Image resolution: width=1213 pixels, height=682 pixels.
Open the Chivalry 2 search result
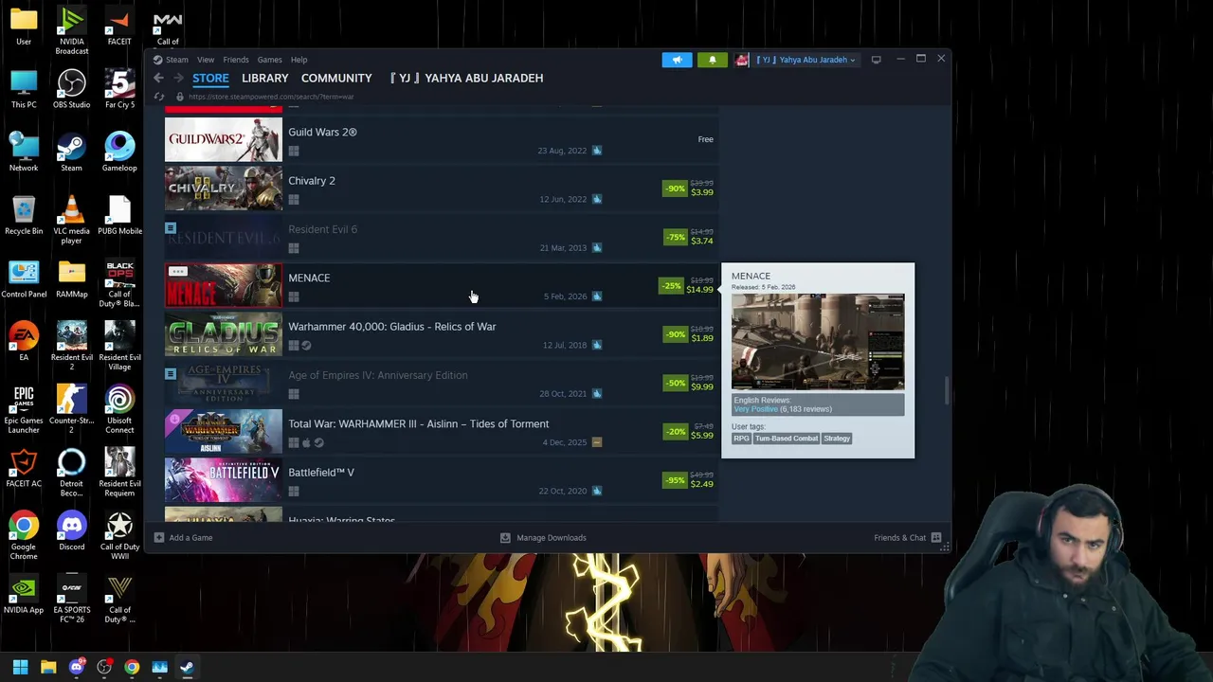pyautogui.click(x=440, y=188)
